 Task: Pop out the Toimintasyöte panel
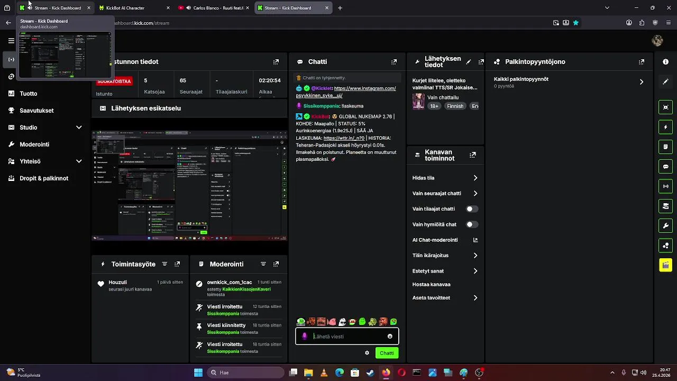177,264
